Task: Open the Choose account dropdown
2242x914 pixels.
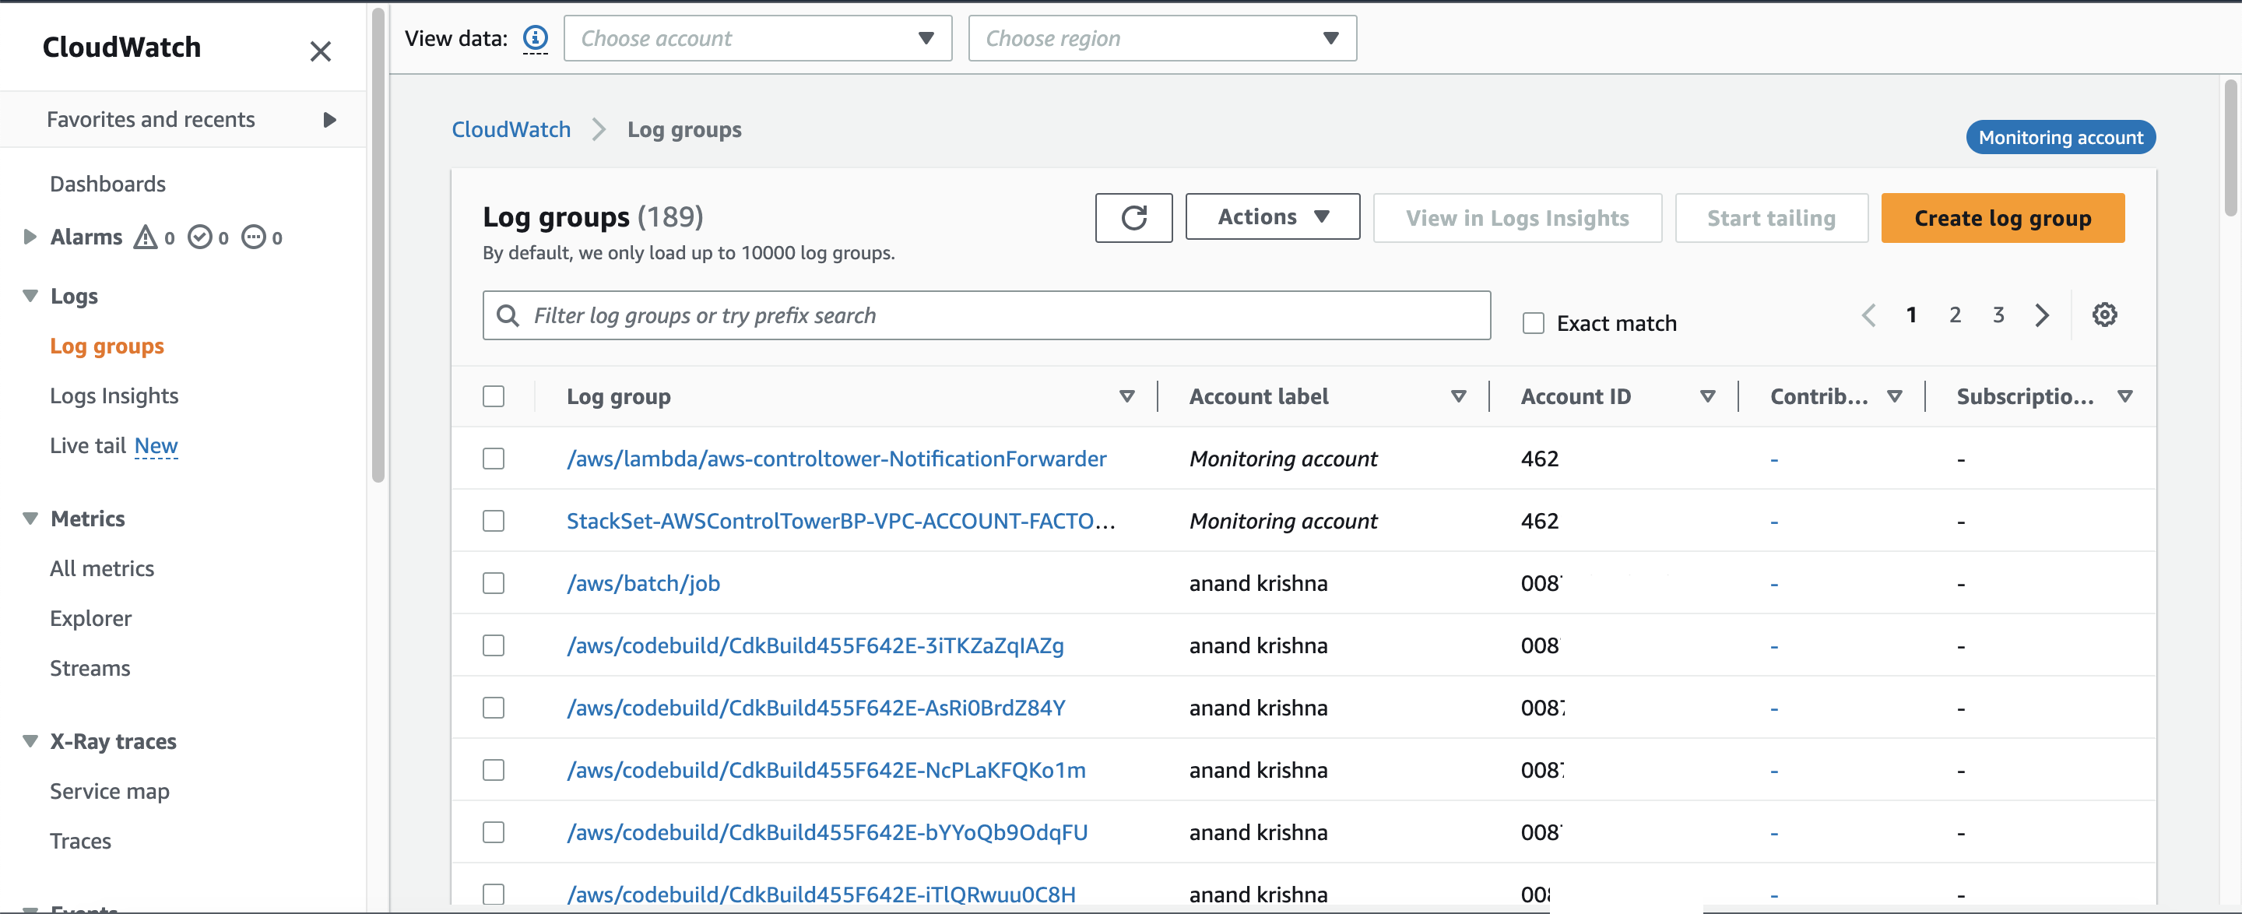Action: tap(757, 38)
